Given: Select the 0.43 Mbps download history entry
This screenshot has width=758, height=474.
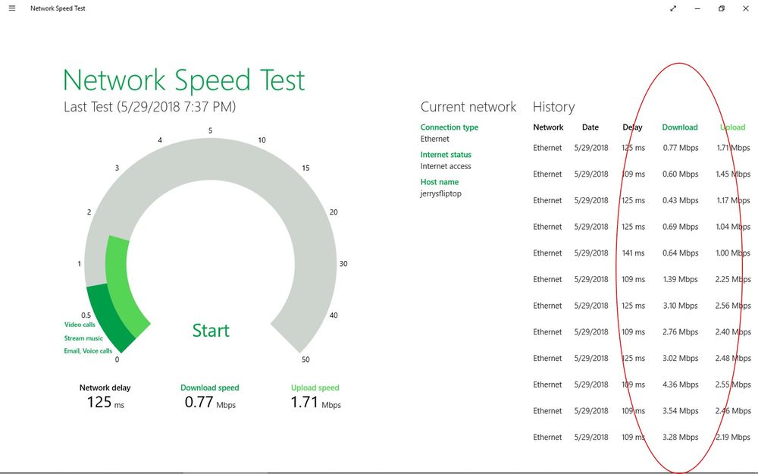Looking at the screenshot, I should coord(680,200).
